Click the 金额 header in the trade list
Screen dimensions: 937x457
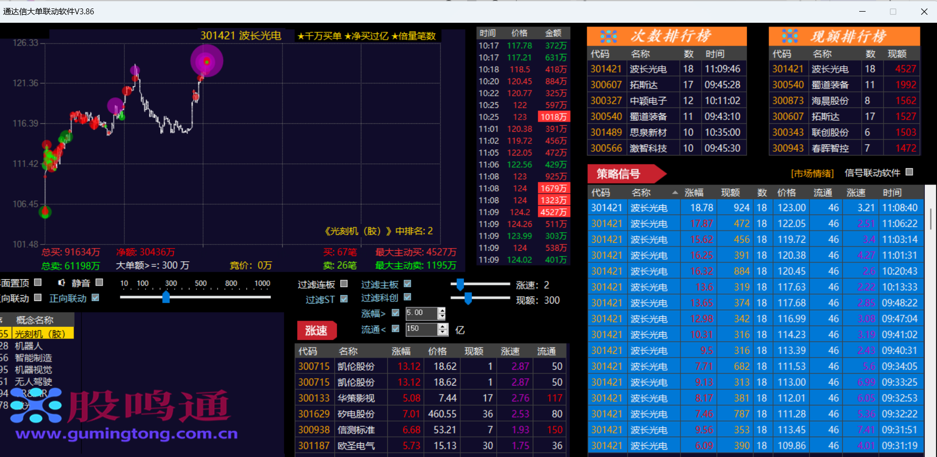[553, 33]
